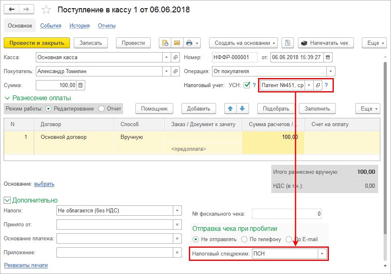Image resolution: width=391 pixels, height=274 pixels.
Task: Open the payment table 'Еще' menu
Action: coord(368,108)
